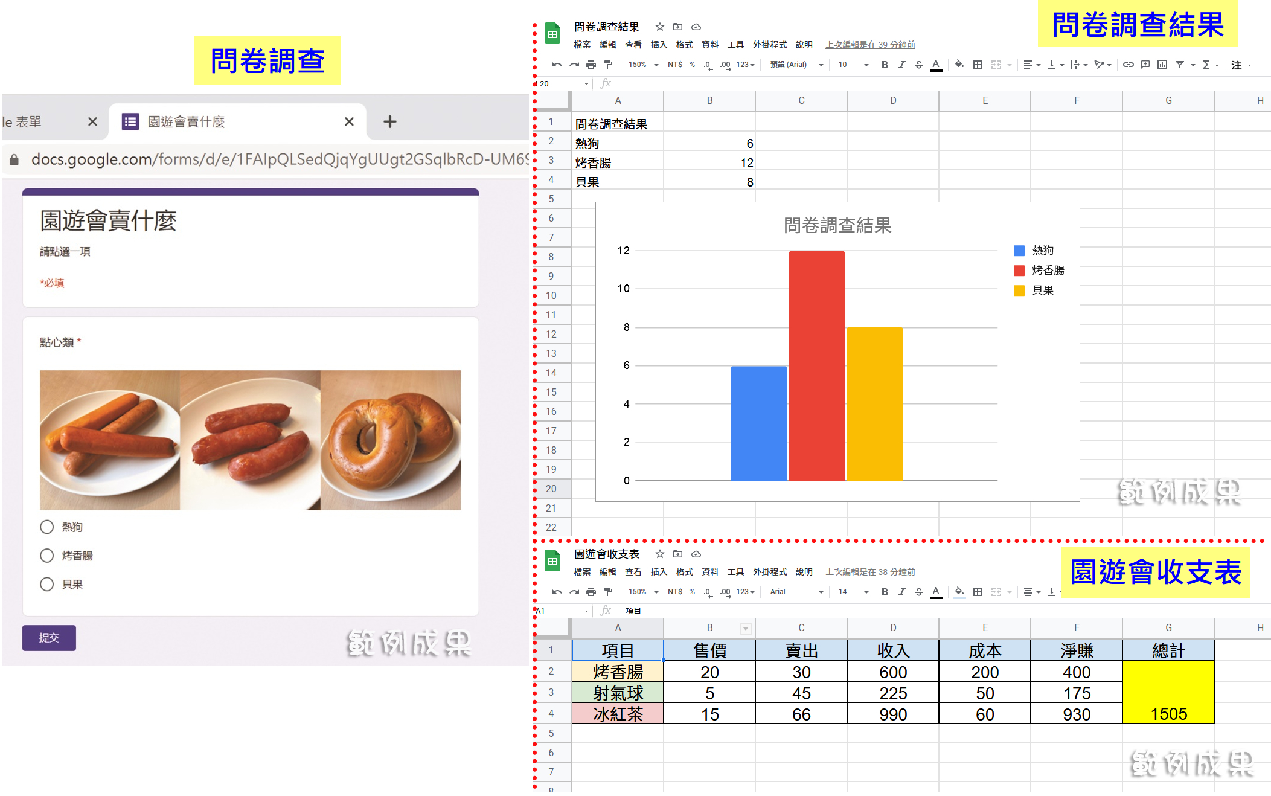This screenshot has width=1271, height=796.
Task: Star the 問卷調查結果 spreadsheet
Action: click(x=659, y=27)
